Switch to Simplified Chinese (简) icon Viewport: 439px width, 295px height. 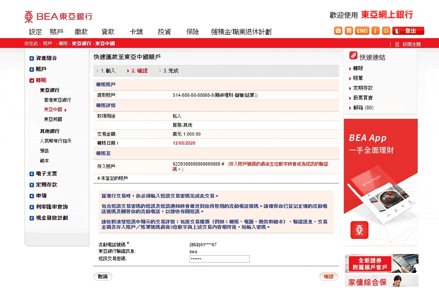pos(348,31)
